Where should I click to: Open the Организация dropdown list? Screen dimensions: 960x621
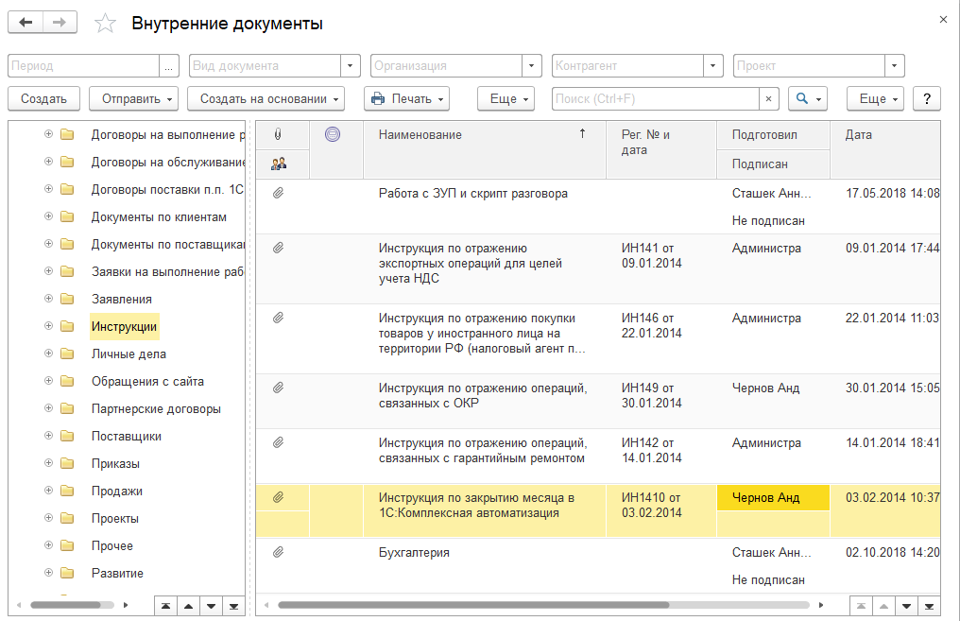tap(533, 66)
